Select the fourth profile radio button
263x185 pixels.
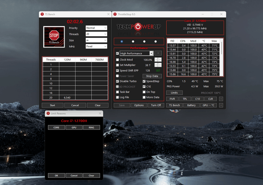[155, 41]
